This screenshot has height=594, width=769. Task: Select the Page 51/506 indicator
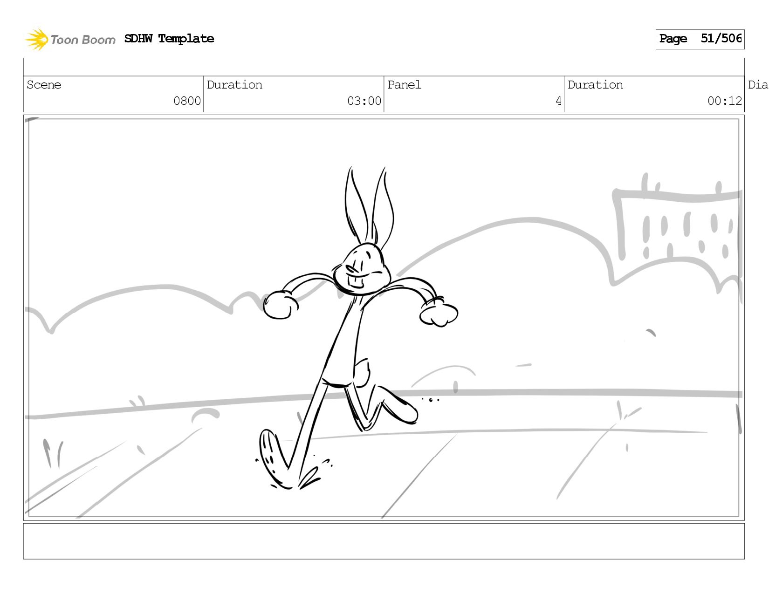[x=700, y=39]
